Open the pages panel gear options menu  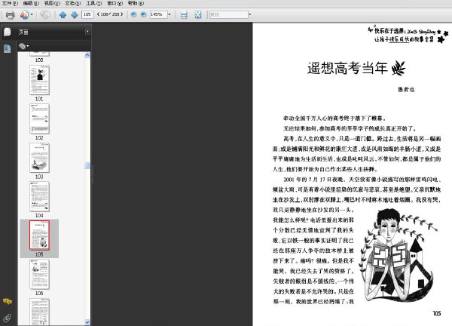click(x=23, y=46)
